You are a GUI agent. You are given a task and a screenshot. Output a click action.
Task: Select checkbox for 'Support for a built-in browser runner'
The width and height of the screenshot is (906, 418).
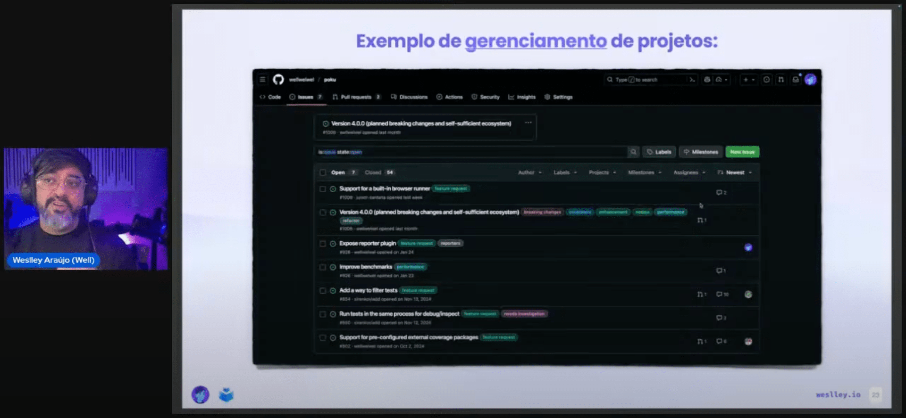(323, 189)
